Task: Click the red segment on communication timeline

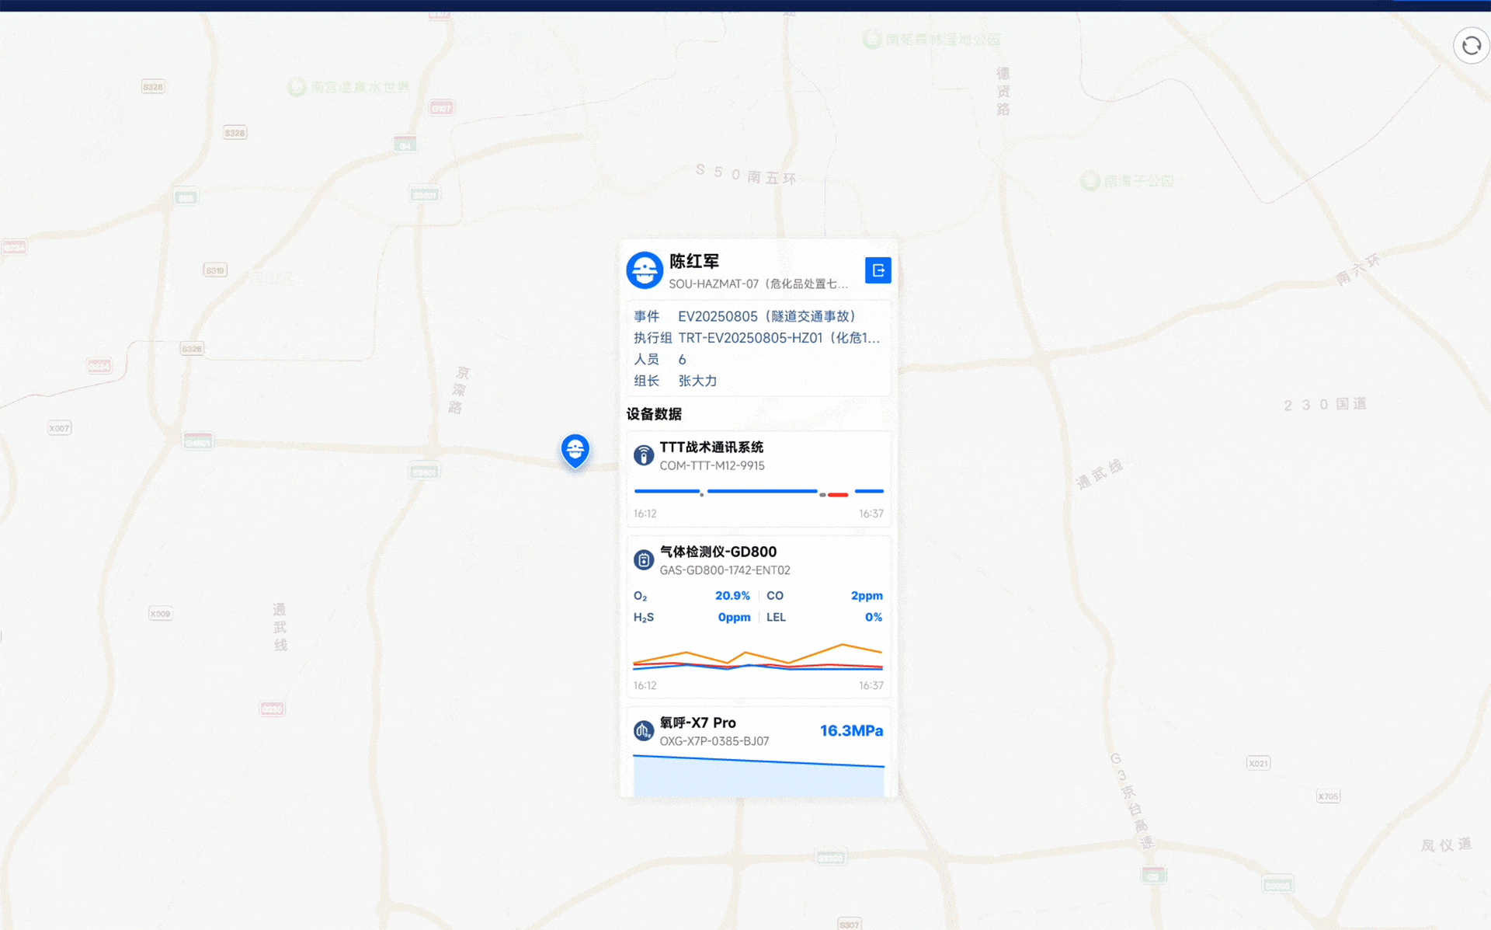Action: 838,495
